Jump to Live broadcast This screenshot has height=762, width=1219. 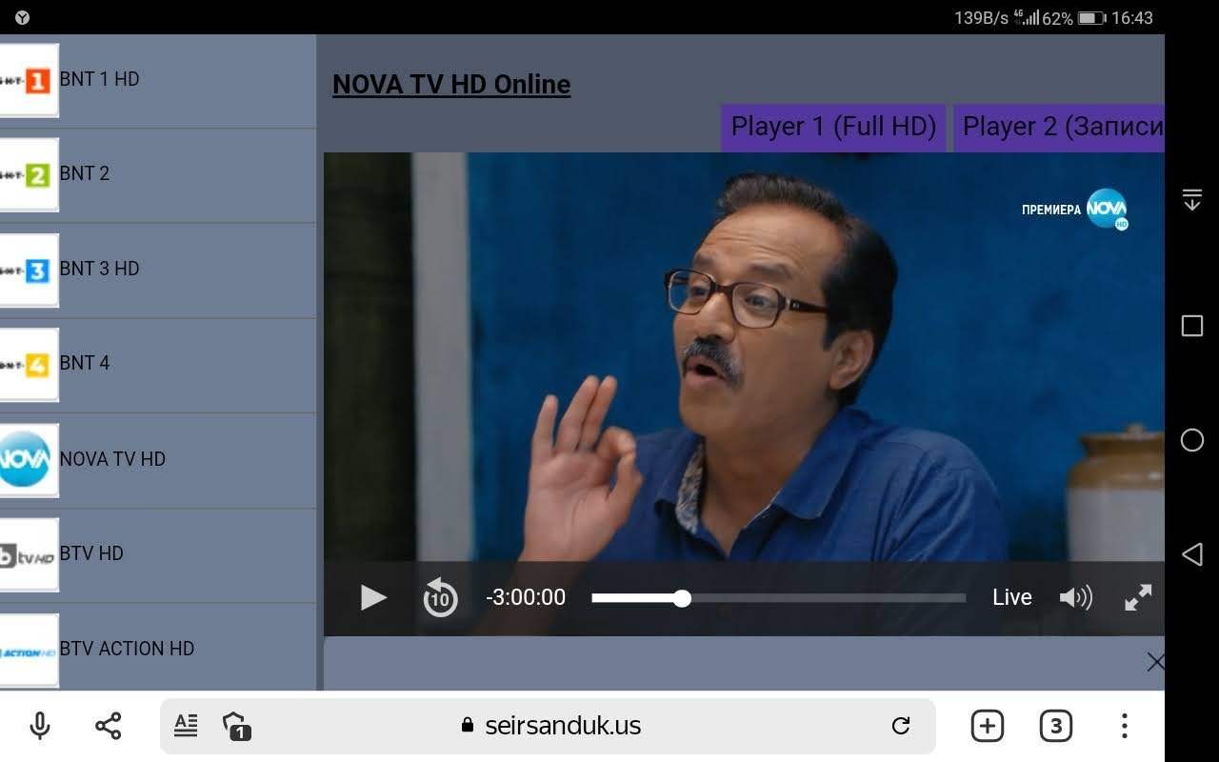(x=1011, y=597)
